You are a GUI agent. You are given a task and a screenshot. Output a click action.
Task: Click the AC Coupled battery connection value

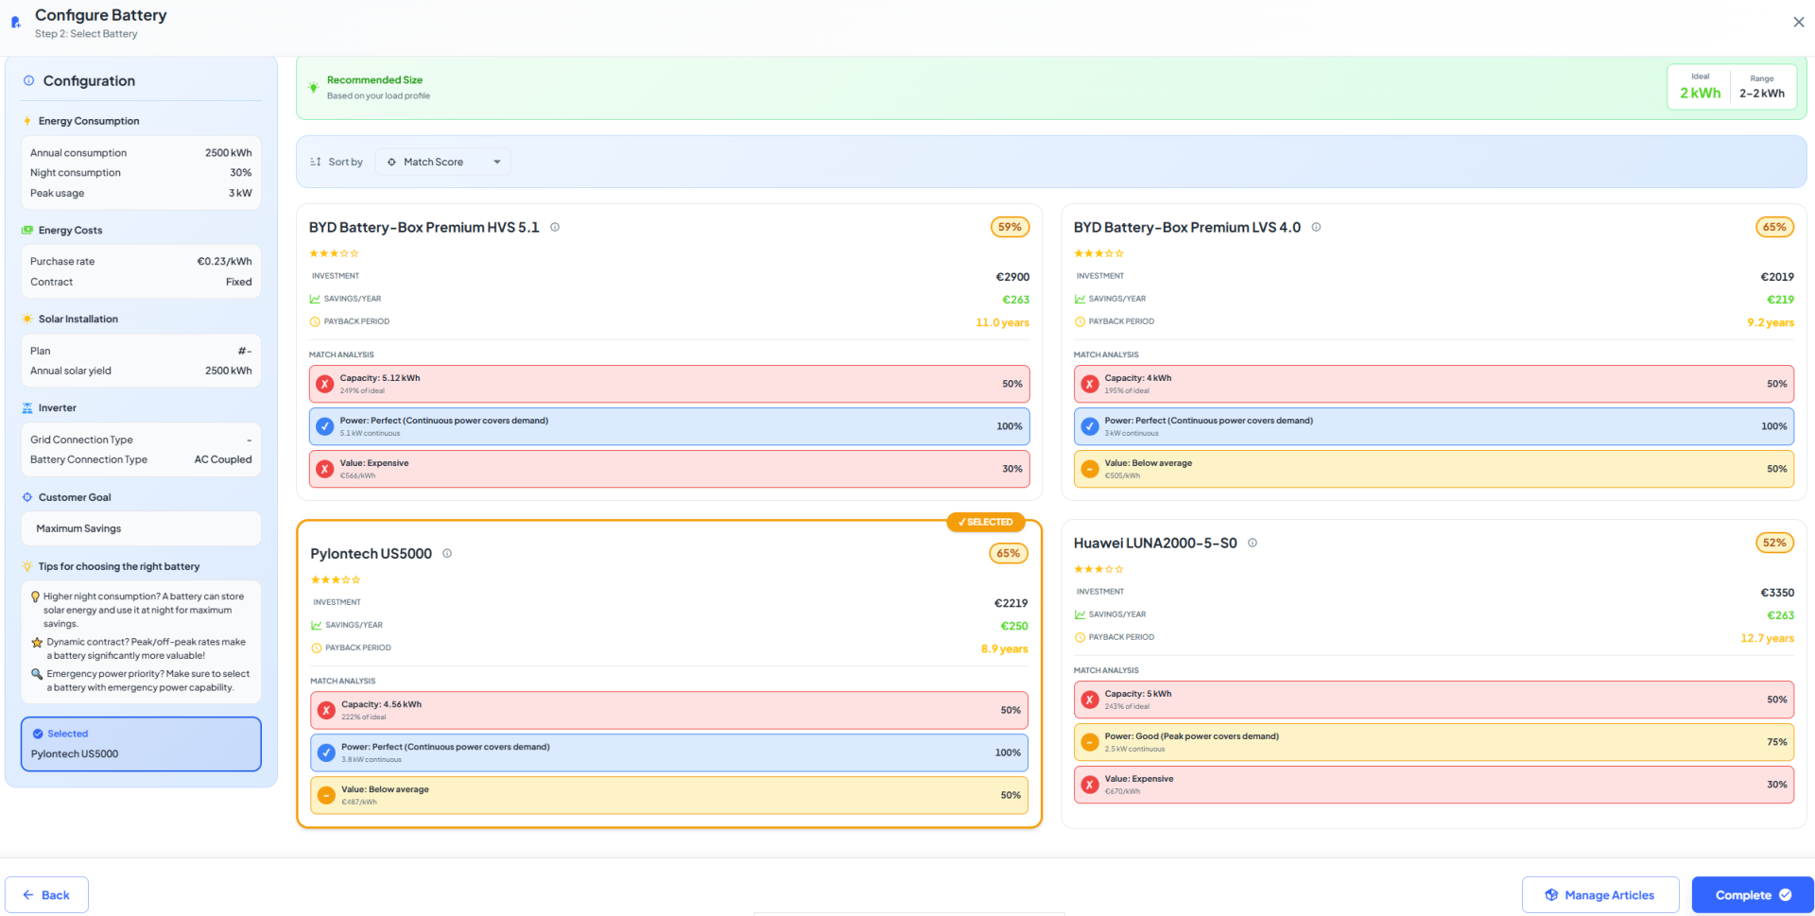click(x=223, y=459)
